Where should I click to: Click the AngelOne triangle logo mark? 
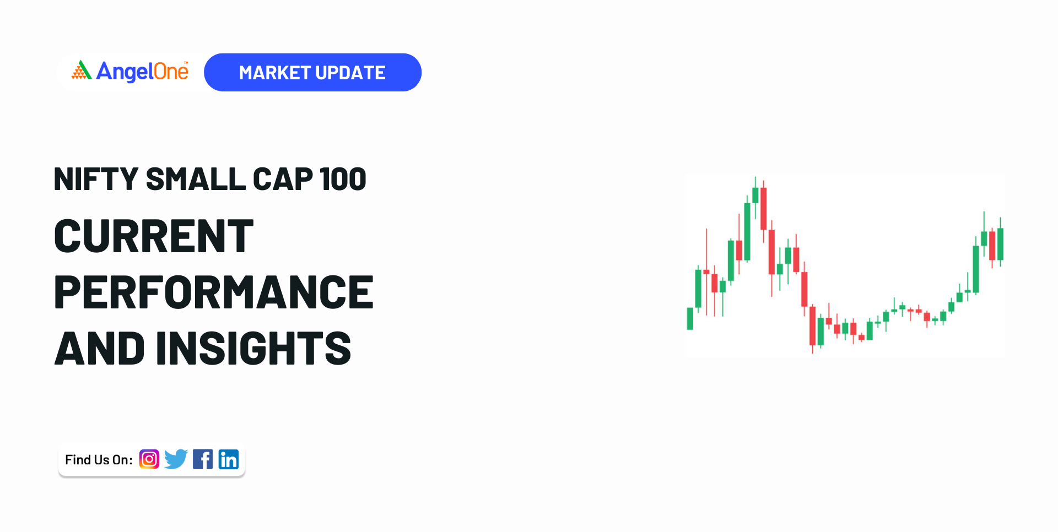(82, 70)
